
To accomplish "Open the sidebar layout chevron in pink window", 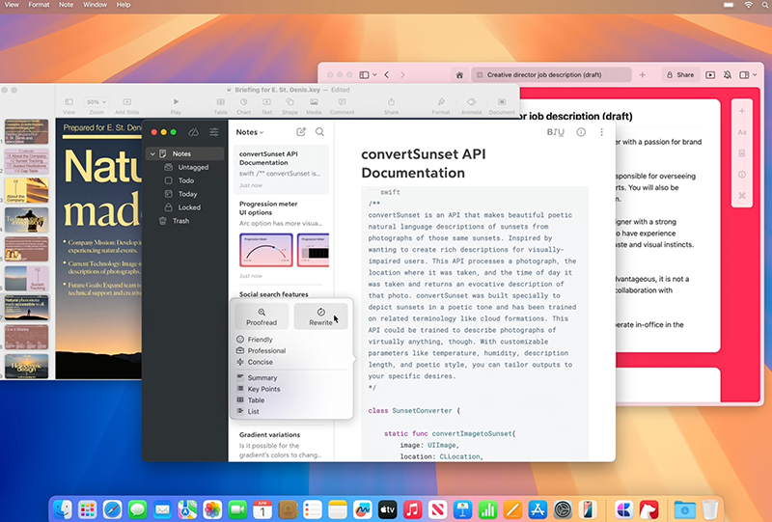I will [x=374, y=75].
